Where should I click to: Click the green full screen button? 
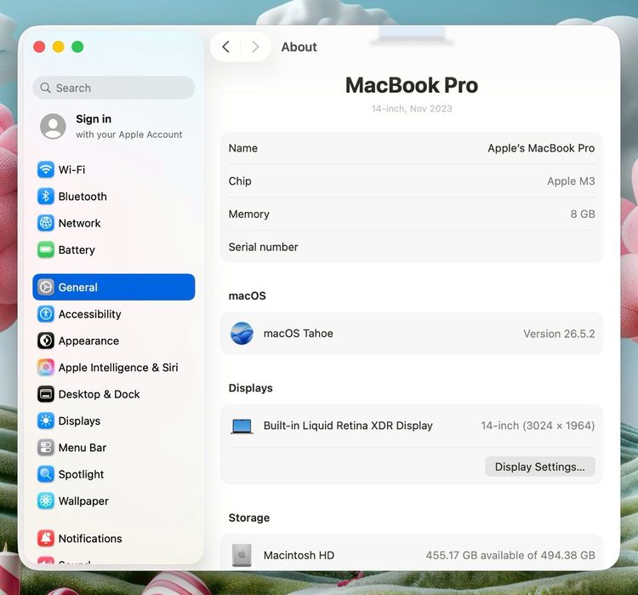(x=77, y=47)
